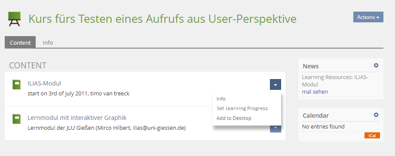The image size is (395, 156).
Task: Select Info from the open dropdown menu
Action: pyautogui.click(x=221, y=99)
